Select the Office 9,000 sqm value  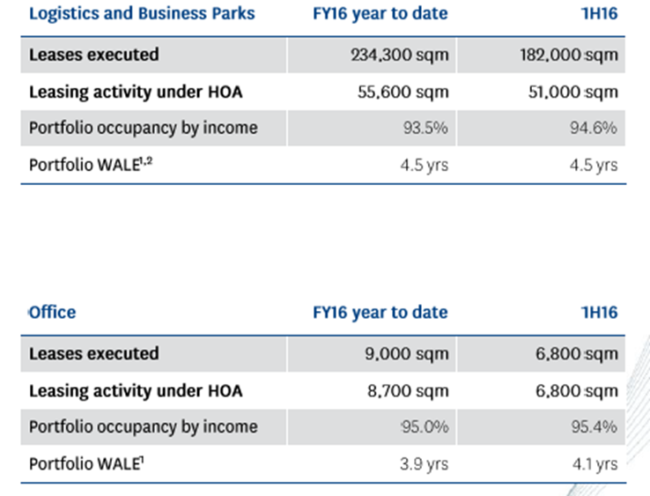point(407,354)
